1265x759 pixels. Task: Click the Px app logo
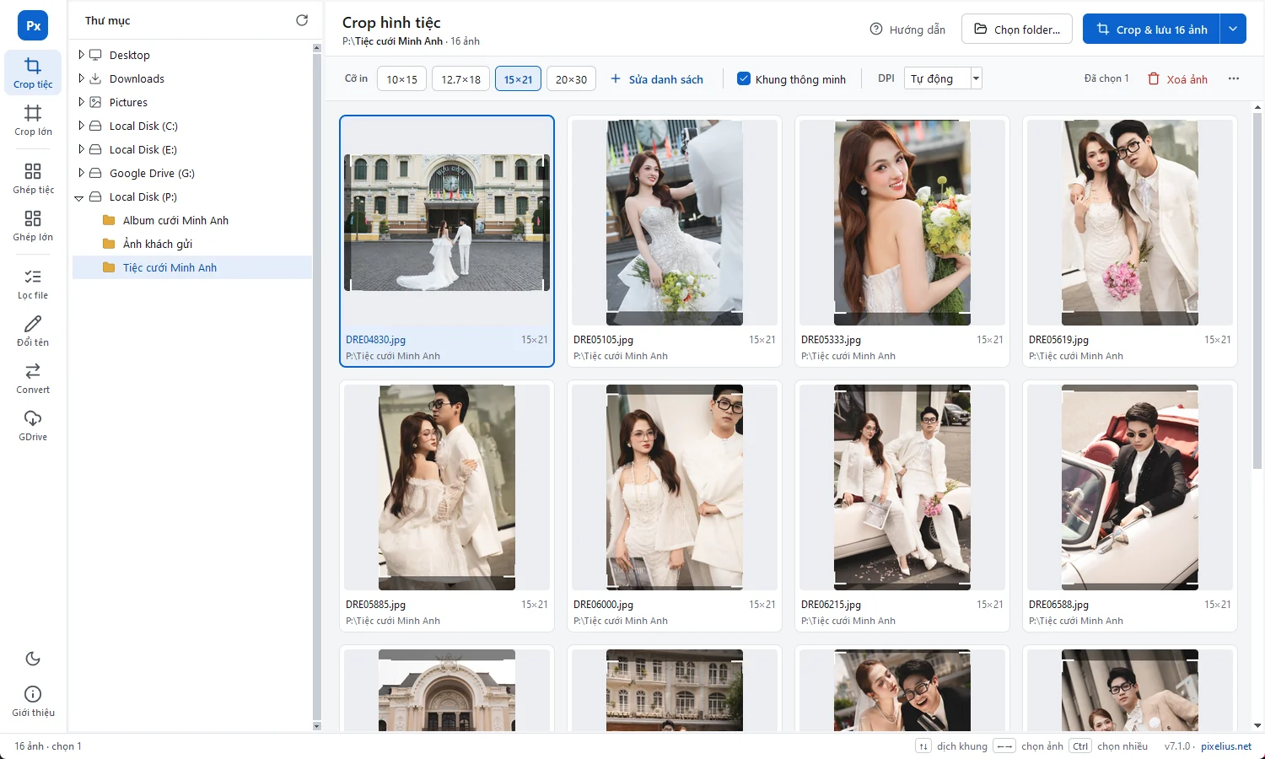click(33, 25)
